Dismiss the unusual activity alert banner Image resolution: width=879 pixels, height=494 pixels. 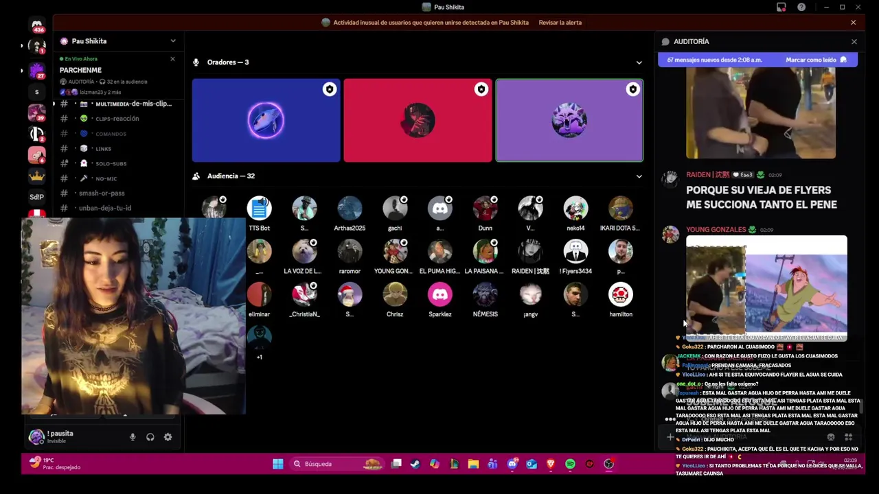tap(854, 23)
